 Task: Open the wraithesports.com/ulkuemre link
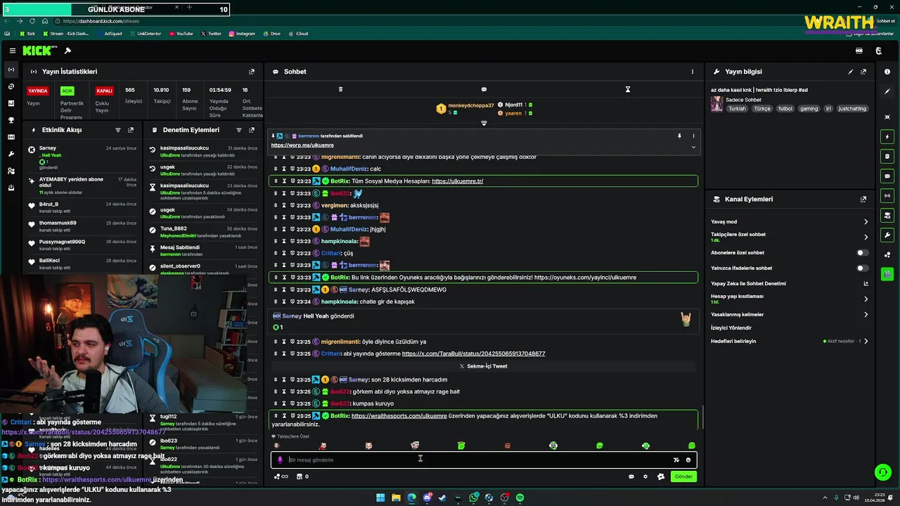coord(399,416)
